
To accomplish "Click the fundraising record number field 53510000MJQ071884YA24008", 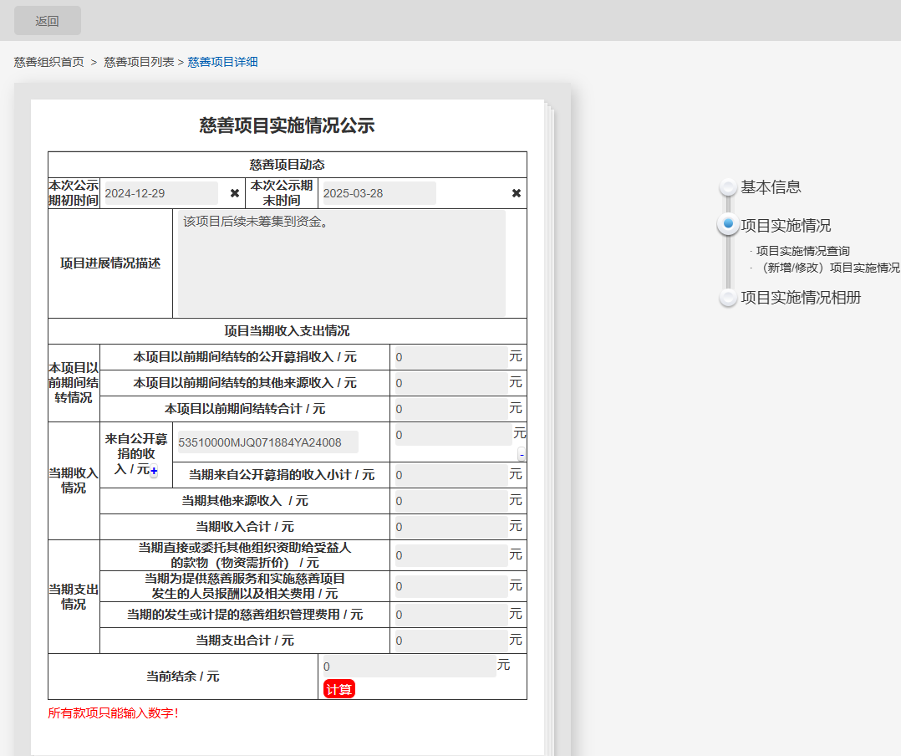I will 267,442.
